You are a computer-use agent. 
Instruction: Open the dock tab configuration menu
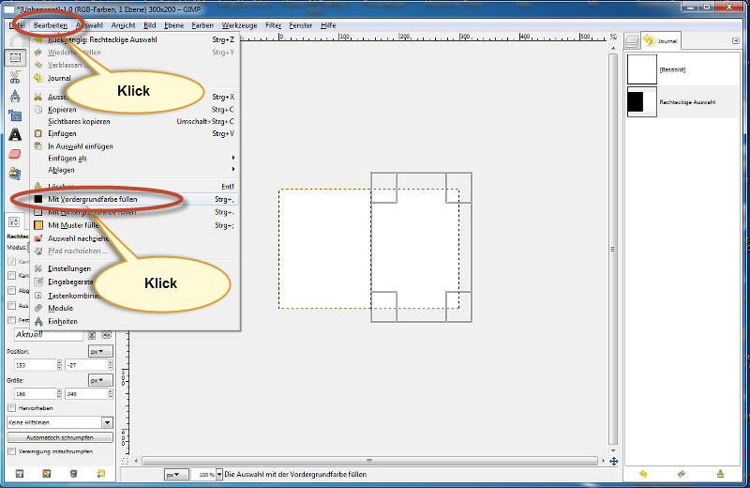tap(736, 40)
